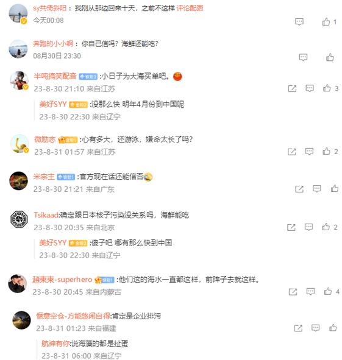This screenshot has height=360, width=342.
Task: Like 惬意空仓-方能悠闲自得's comment
Action: [333, 328]
